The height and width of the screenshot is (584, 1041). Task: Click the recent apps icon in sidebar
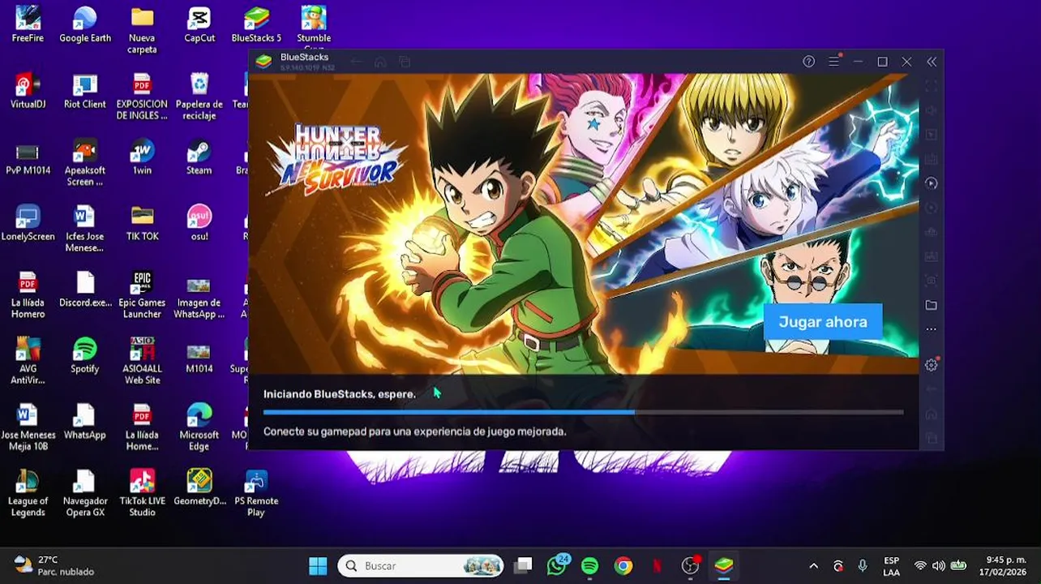931,439
